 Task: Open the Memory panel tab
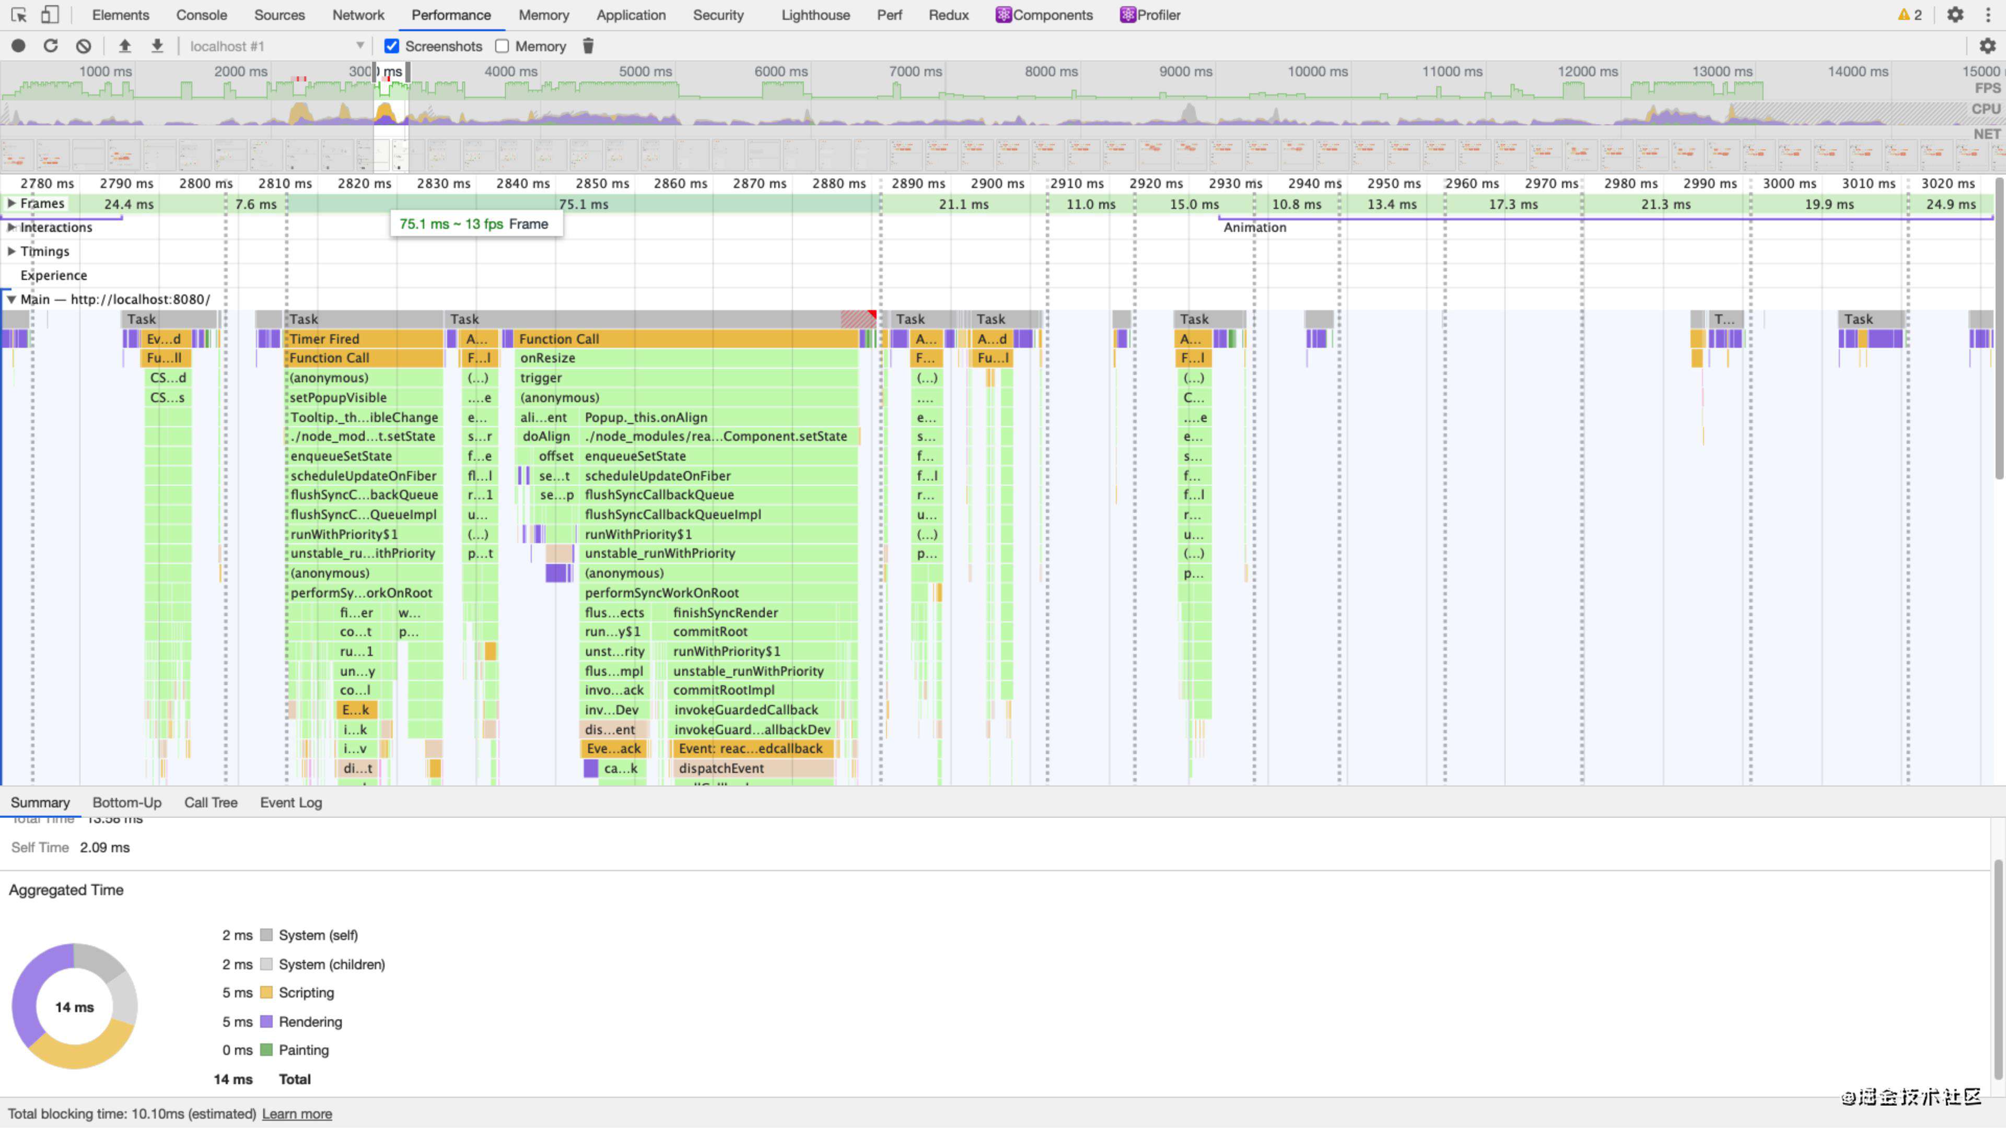(x=543, y=15)
